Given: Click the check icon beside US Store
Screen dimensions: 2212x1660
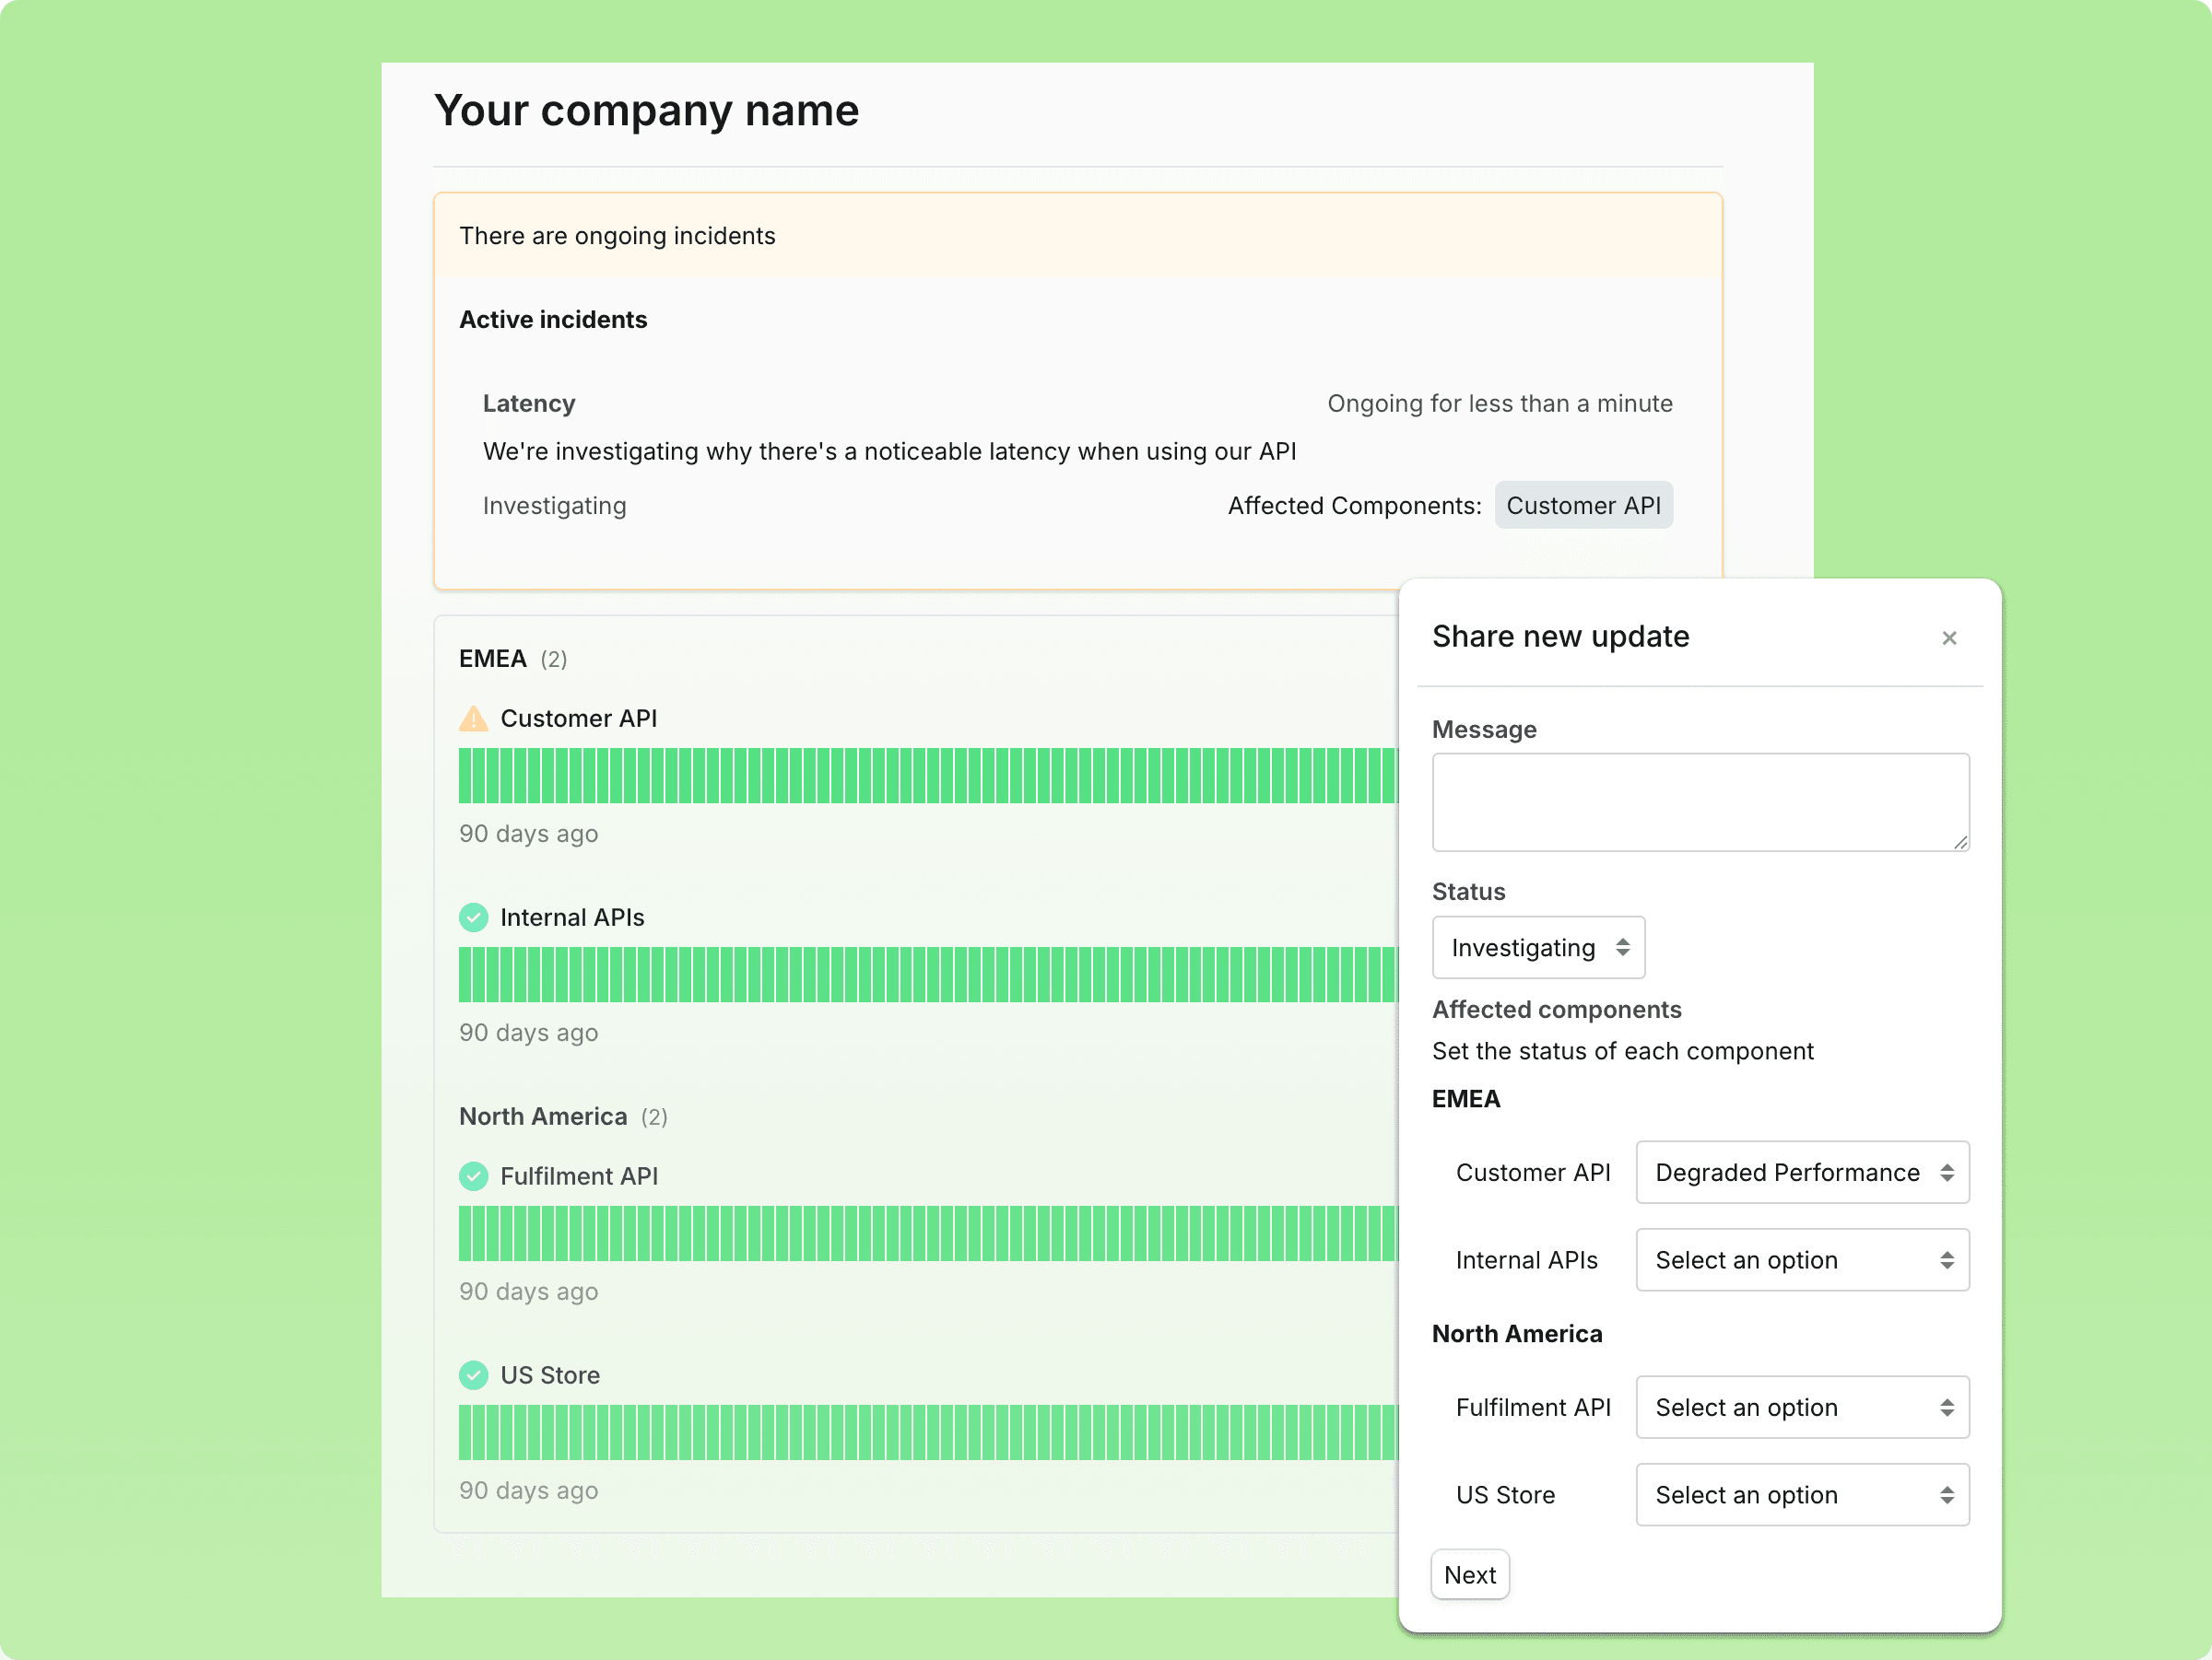Looking at the screenshot, I should [x=473, y=1375].
